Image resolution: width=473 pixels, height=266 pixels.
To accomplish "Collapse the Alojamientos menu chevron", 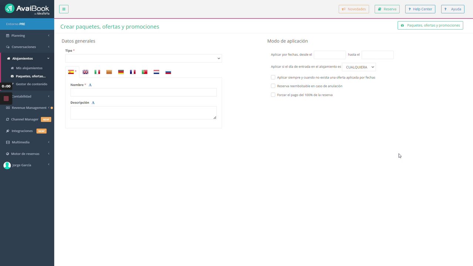I will click(48, 58).
